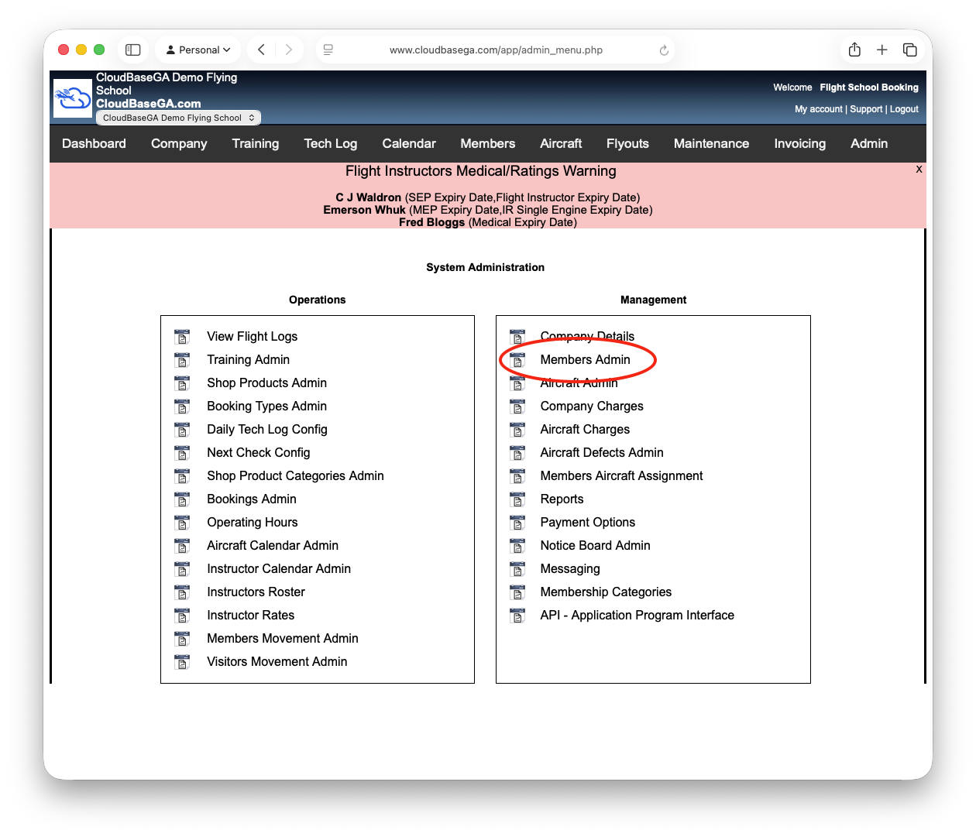The width and height of the screenshot is (976, 837).
Task: Go back with Safari back arrow
Action: (x=262, y=50)
